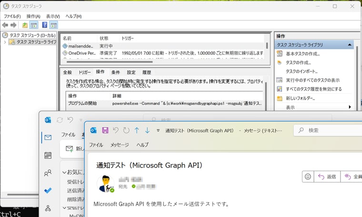Open People view in Outlook sidebar
The width and height of the screenshot is (362, 217).
click(48, 173)
